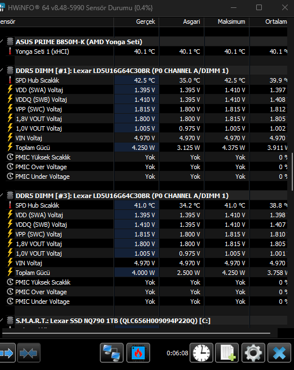
Task: Click thermometer icon of DIMM #3 SPD Hub Sıcaklık
Action: coord(10,205)
